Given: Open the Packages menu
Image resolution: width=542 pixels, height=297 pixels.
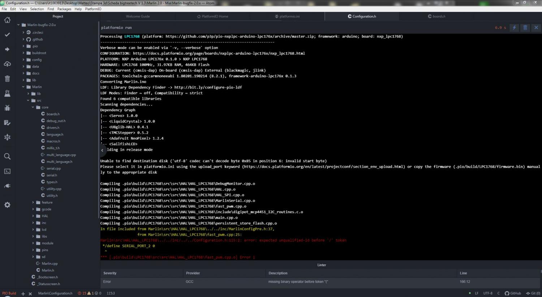Looking at the screenshot, I should pos(64,9).
